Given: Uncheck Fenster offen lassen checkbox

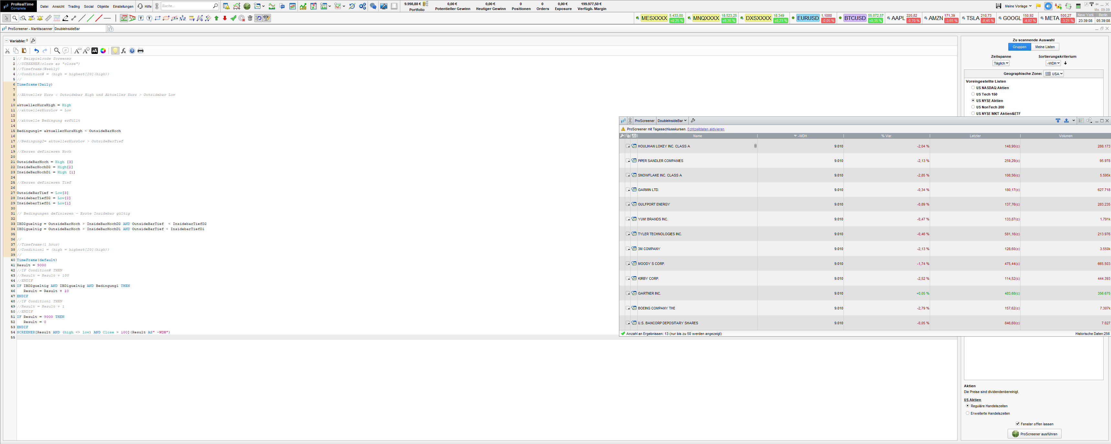Looking at the screenshot, I should [1017, 424].
